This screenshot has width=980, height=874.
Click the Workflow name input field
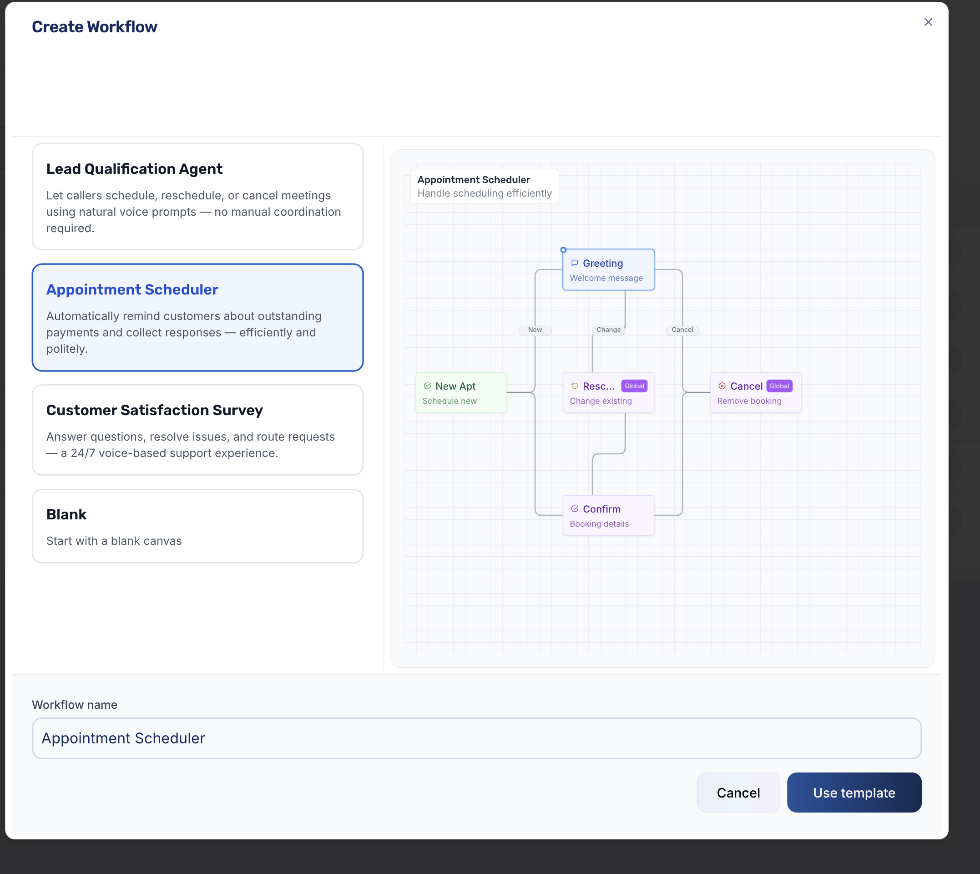click(x=476, y=738)
